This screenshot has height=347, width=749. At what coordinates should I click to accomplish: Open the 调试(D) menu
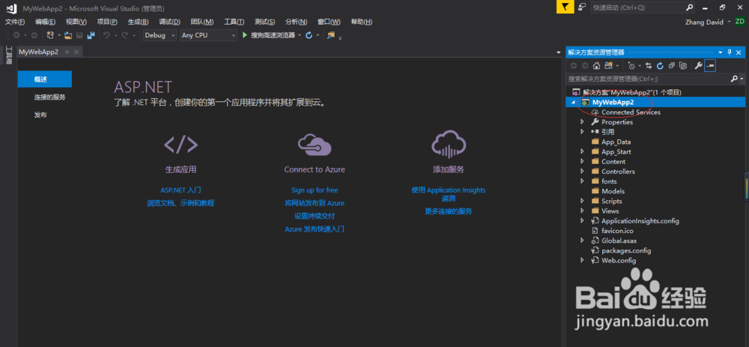[169, 22]
